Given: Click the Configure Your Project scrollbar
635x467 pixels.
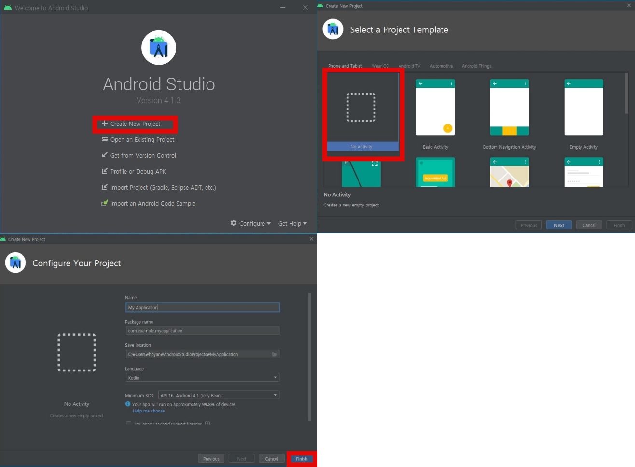Looking at the screenshot, I should 310,357.
